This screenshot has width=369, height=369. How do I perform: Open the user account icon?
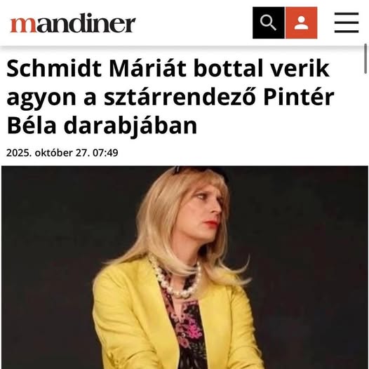tap(301, 22)
